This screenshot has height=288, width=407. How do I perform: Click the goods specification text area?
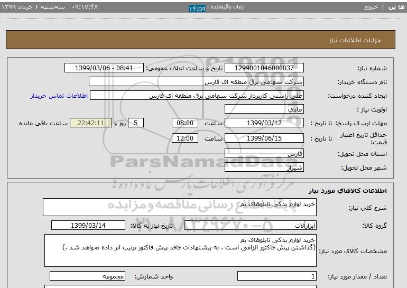180,250
